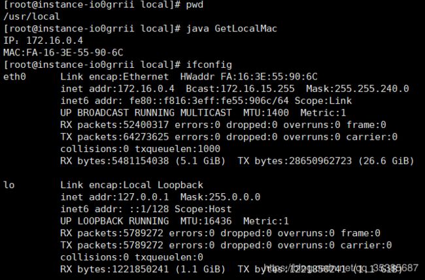The width and height of the screenshot is (425, 280).
Task: Click the Mask:255.255.240.0 value
Action: 358,89
